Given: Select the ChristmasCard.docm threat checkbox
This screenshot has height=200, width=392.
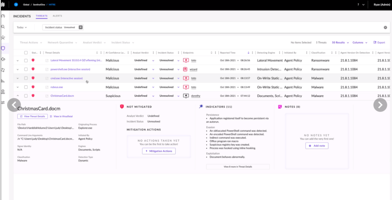Looking at the screenshot, I should pos(26,96).
